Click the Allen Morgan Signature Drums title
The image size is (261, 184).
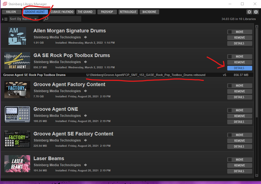pos(70,31)
